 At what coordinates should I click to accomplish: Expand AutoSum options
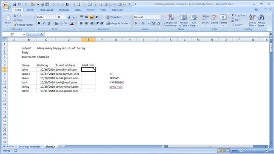247,15
